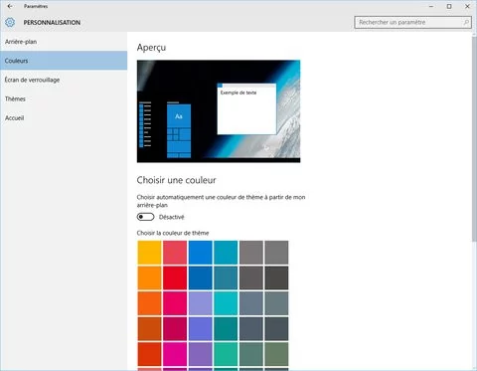
Task: Pick the lavender swatch in third row
Action: tap(200, 303)
